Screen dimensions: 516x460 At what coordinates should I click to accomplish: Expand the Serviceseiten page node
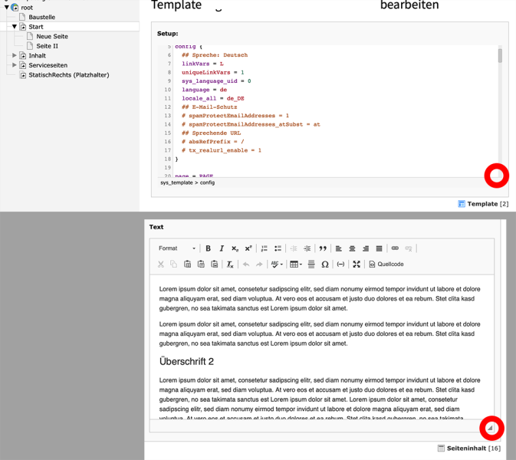tap(14, 65)
